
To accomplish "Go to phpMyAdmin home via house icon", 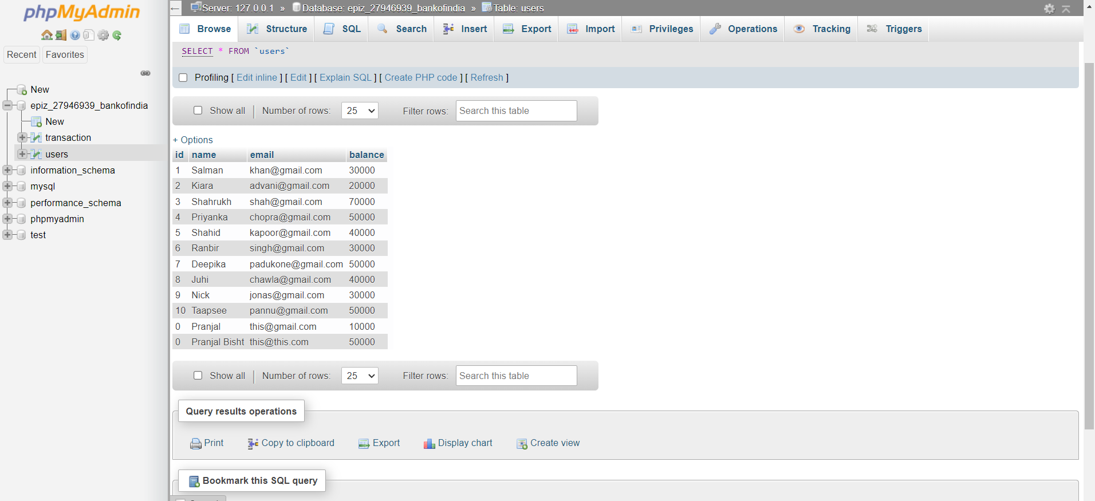I will coord(47,35).
